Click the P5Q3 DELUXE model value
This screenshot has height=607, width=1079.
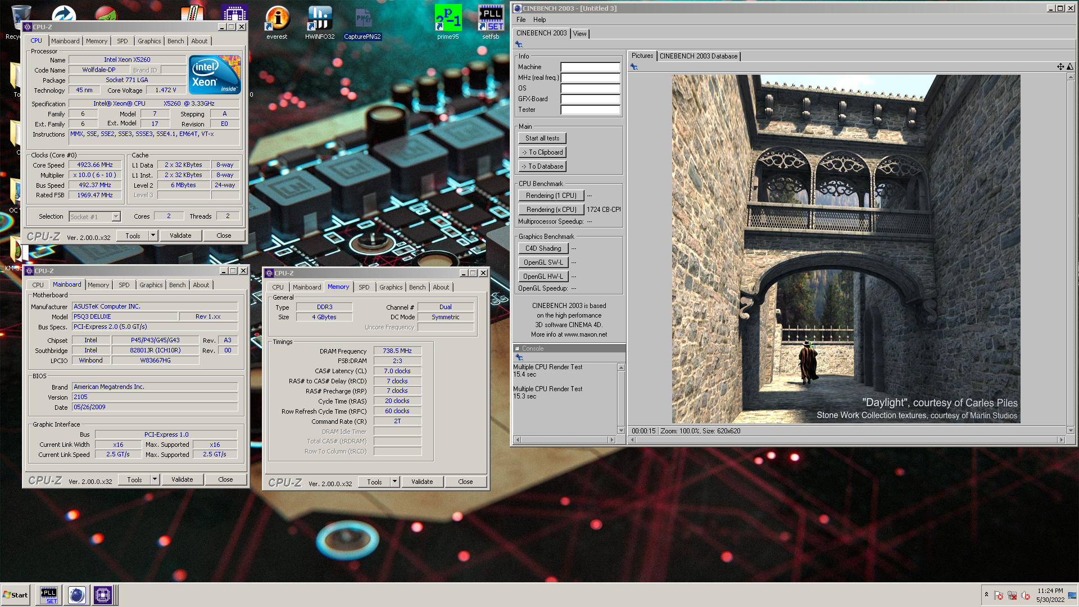coord(125,316)
